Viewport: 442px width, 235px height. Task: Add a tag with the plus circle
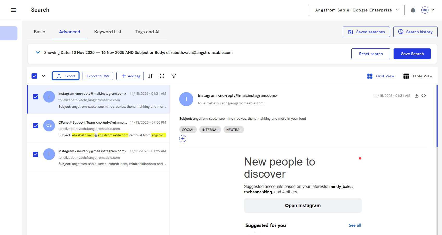coord(183,139)
